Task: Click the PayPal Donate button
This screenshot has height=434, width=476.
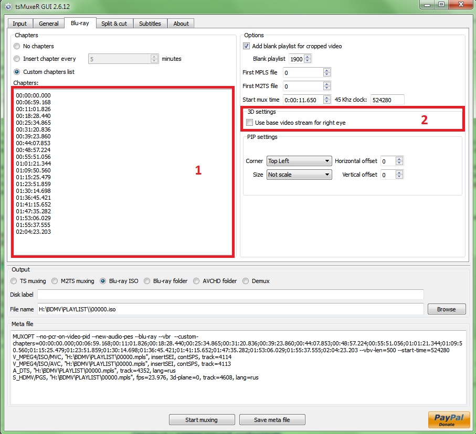Action: 449,419
